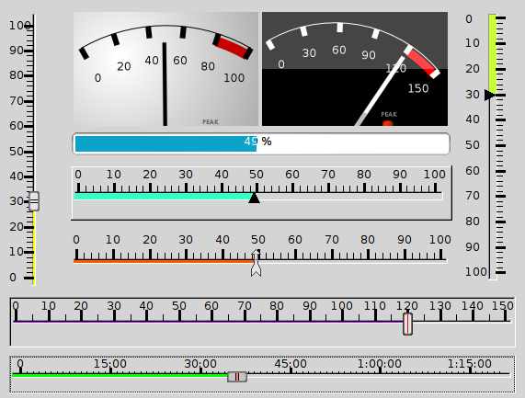Click the 15:00 tick on the time slider
This screenshot has height=398, width=525.
pos(110,370)
